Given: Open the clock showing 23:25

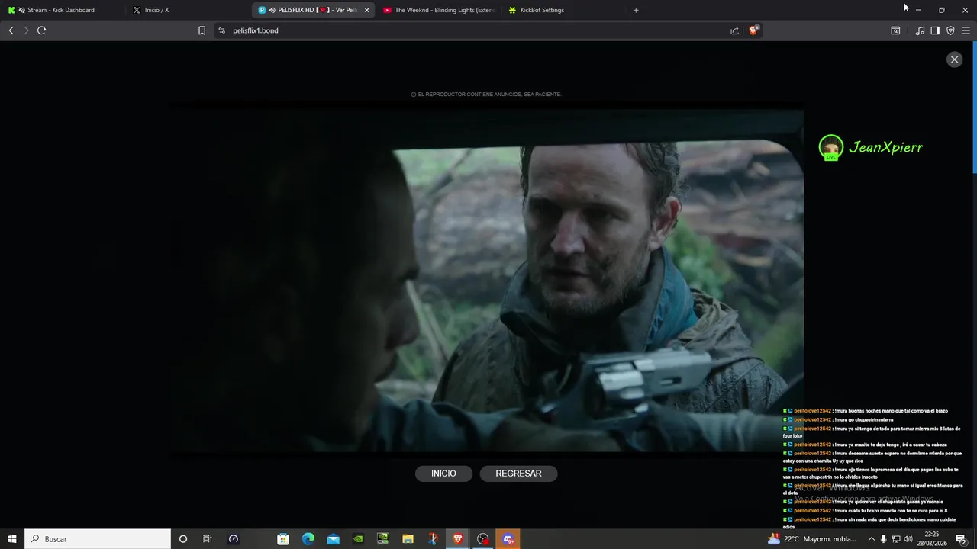Looking at the screenshot, I should [932, 539].
